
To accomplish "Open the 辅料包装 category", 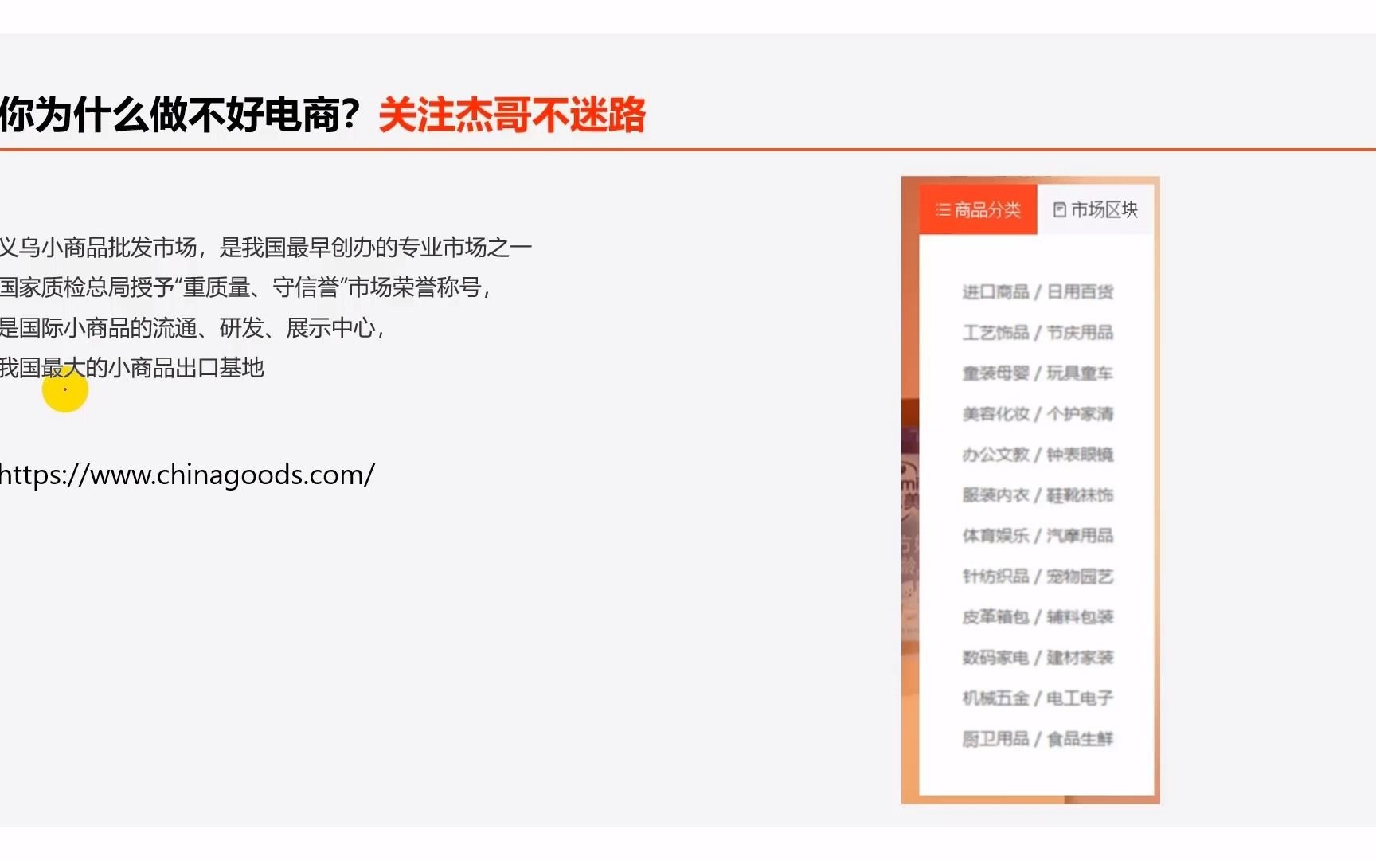I will pos(1080,617).
